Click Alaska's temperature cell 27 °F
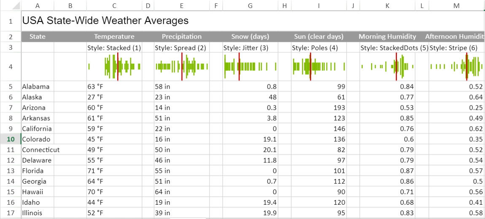Screen dimensions: 485x219 coord(114,97)
